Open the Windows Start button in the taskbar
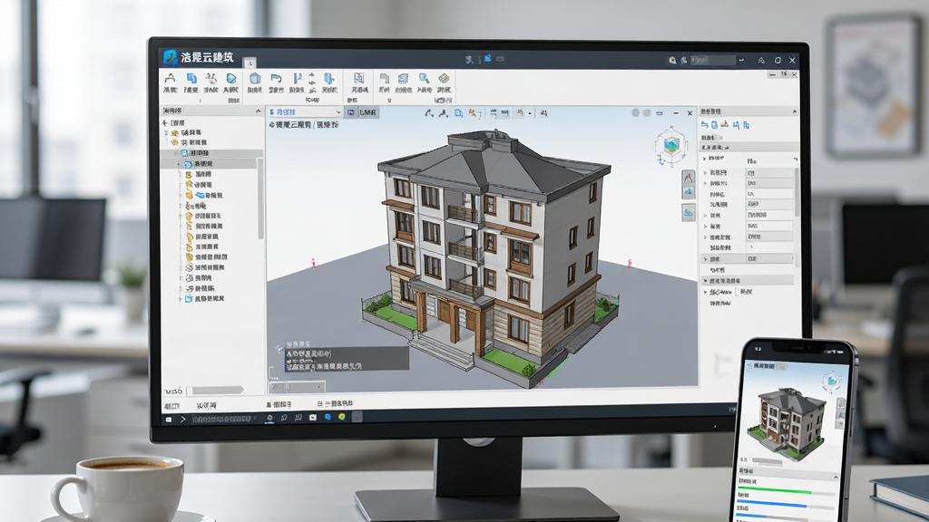The image size is (929, 522). click(x=168, y=419)
